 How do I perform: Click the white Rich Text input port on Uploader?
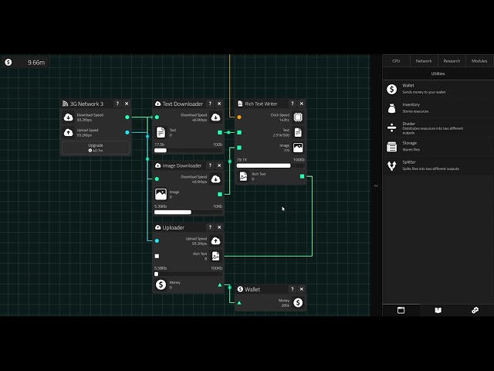157,256
